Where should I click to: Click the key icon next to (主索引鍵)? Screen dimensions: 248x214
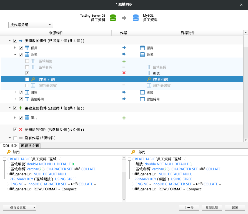coord(33,79)
